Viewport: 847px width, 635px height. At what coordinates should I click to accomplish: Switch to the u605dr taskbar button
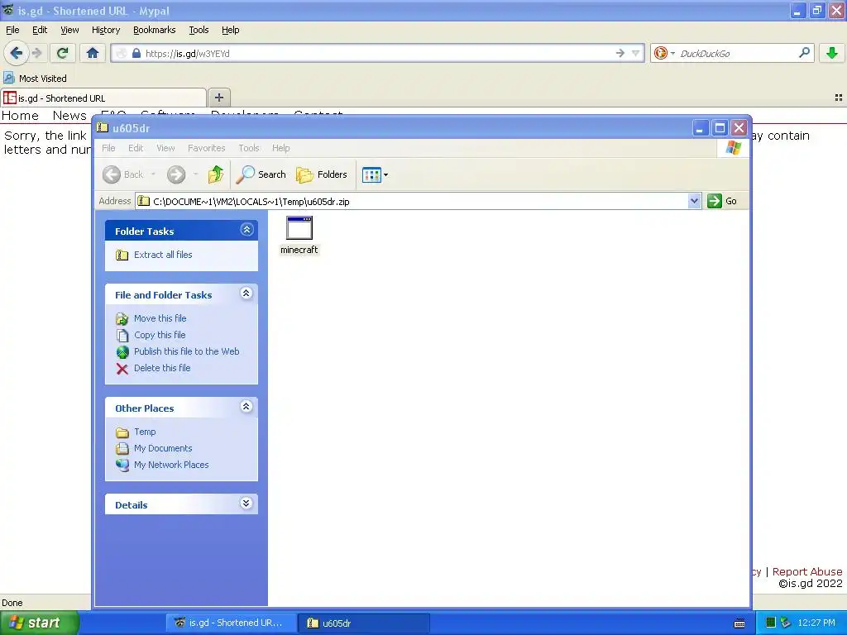point(364,623)
